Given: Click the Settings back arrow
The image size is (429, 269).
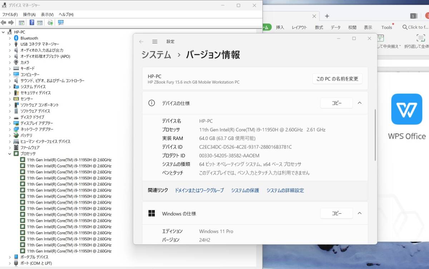Looking at the screenshot, I should (141, 41).
